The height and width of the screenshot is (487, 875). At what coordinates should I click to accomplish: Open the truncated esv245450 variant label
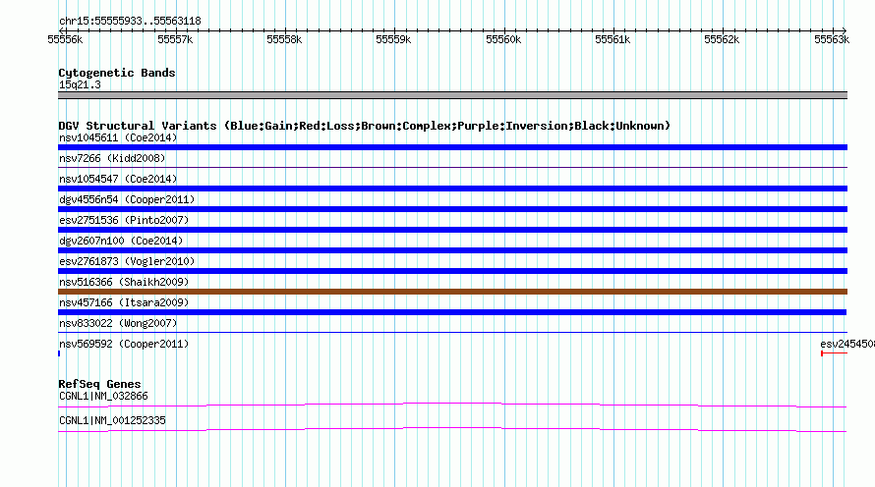[x=847, y=344]
